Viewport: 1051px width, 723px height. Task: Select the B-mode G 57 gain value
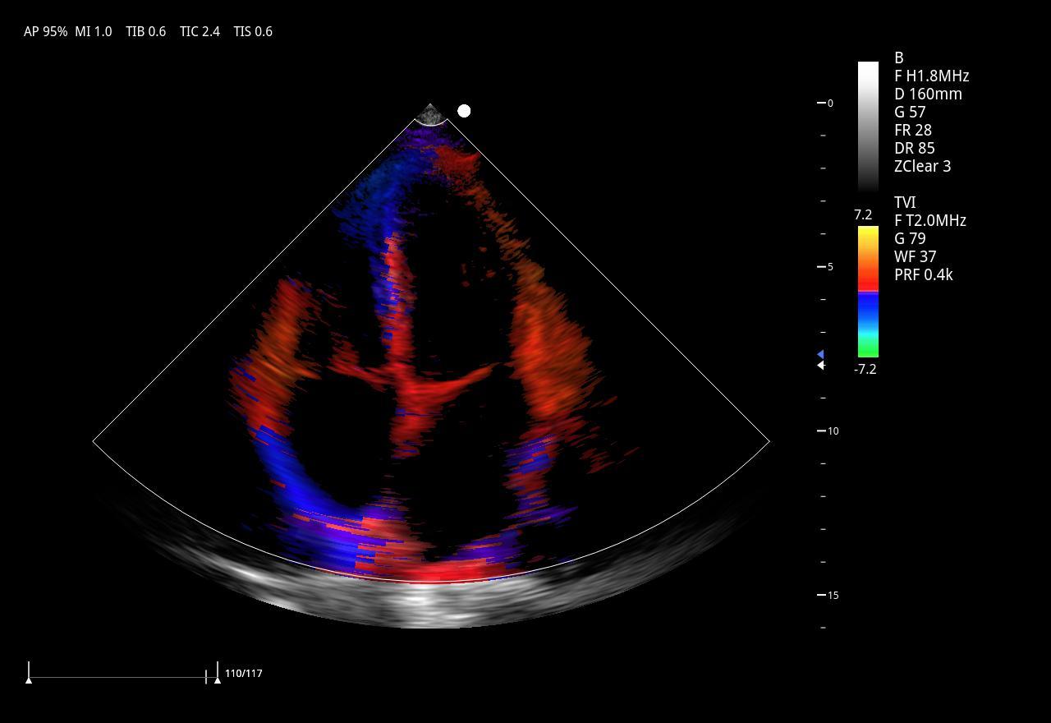[910, 113]
